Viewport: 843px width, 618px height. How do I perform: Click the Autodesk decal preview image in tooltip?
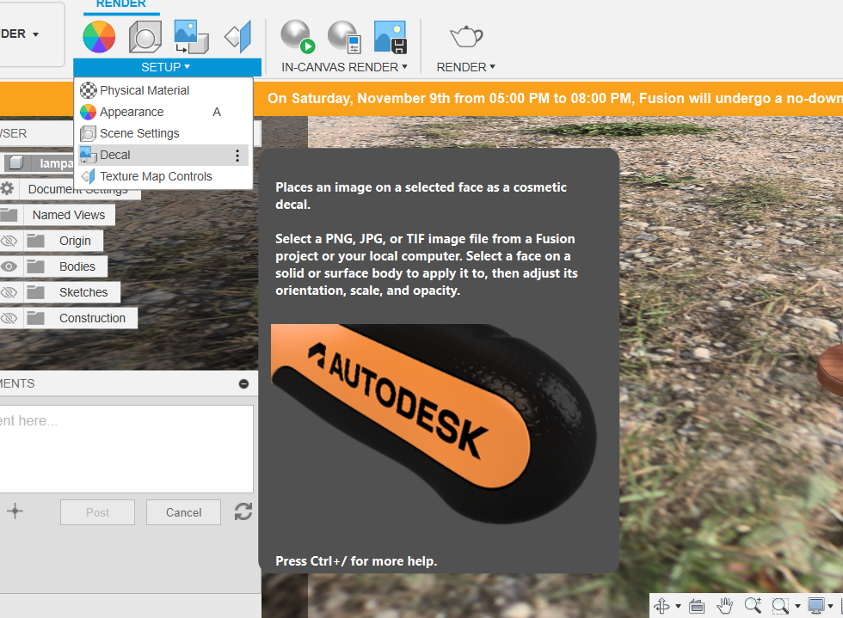tap(434, 424)
